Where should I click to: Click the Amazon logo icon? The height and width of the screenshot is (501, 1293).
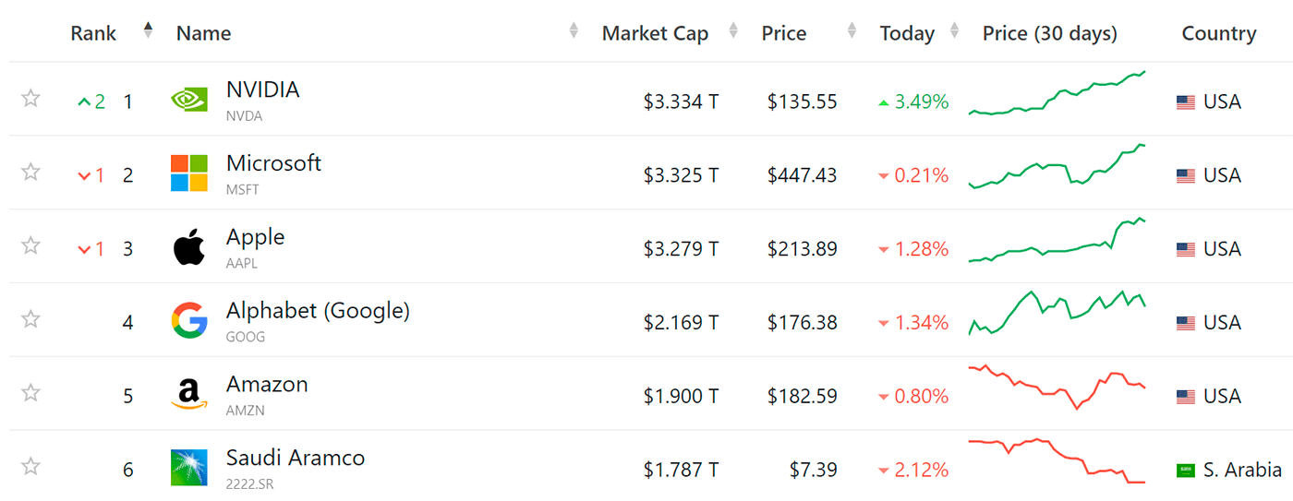tap(189, 395)
